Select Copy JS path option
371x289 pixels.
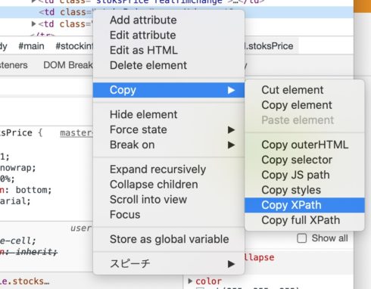tap(304, 175)
